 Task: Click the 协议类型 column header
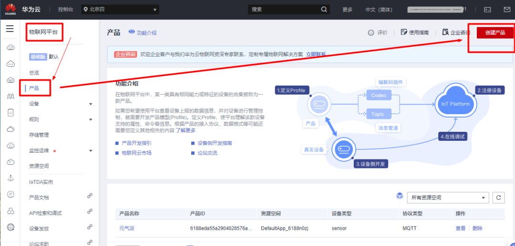412,214
